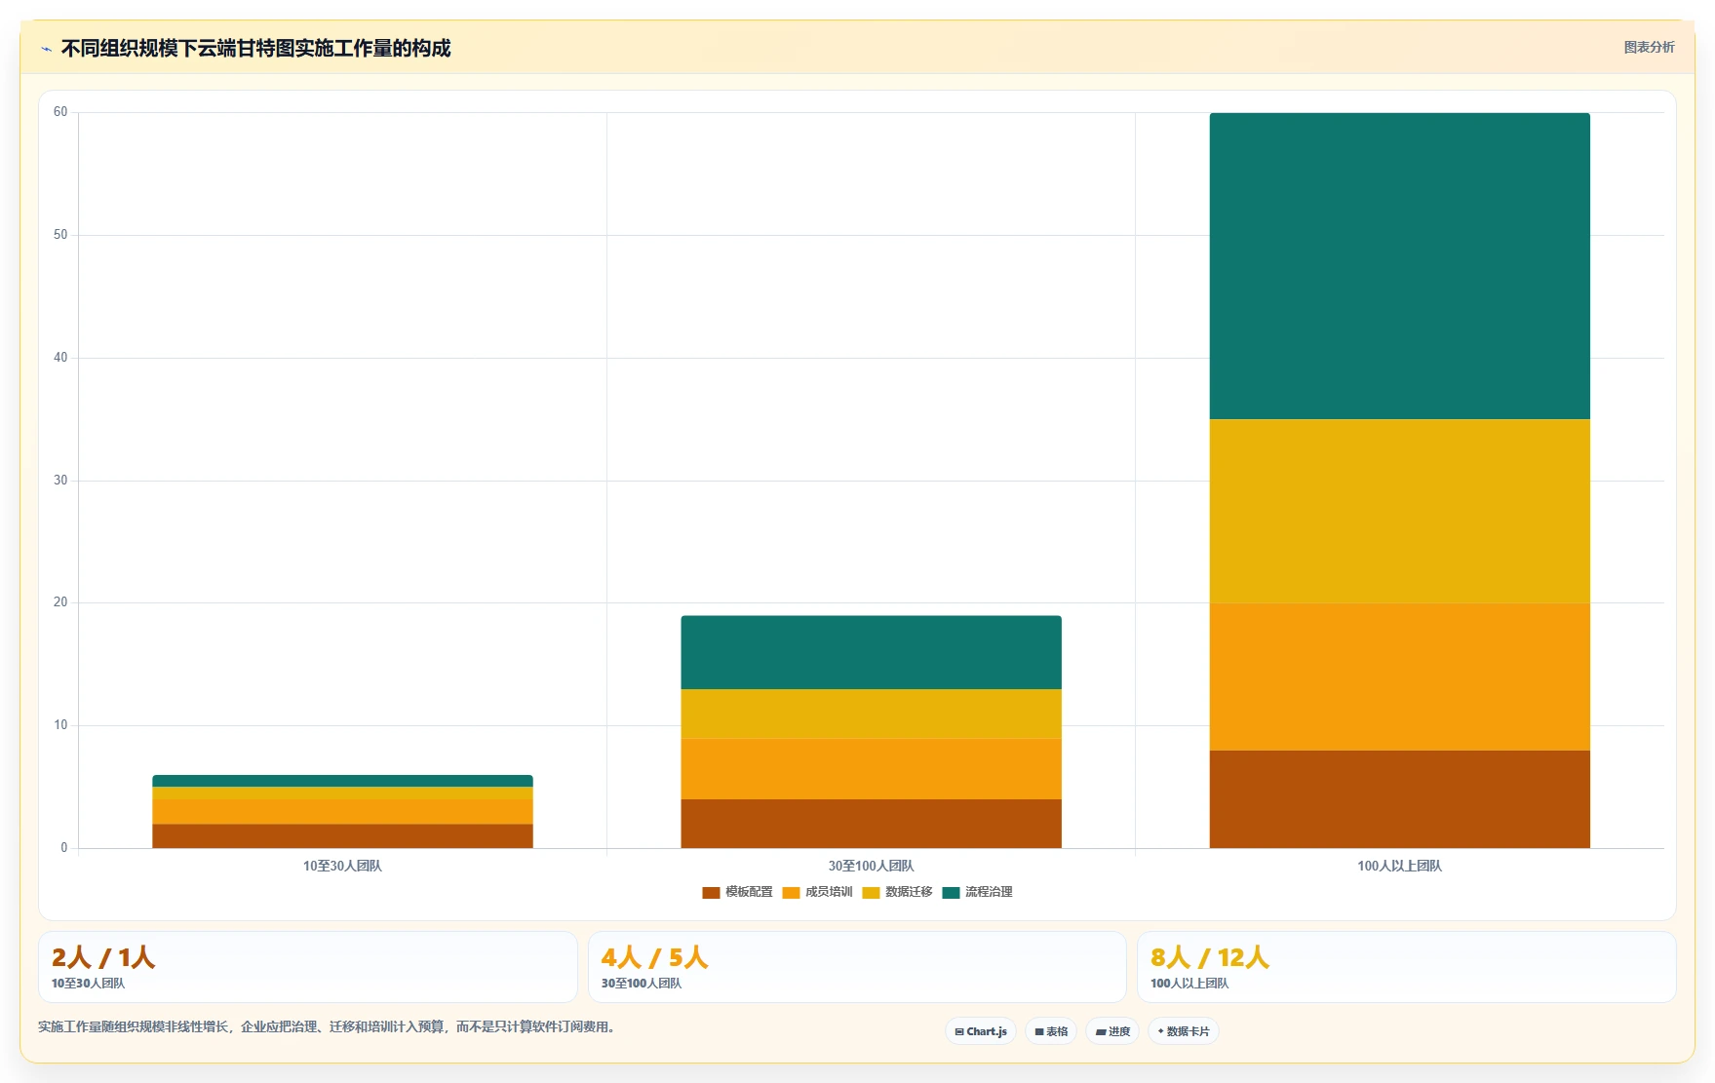Image resolution: width=1715 pixels, height=1083 pixels.
Task: Toggle the 成员培训 legend item
Action: [817, 892]
